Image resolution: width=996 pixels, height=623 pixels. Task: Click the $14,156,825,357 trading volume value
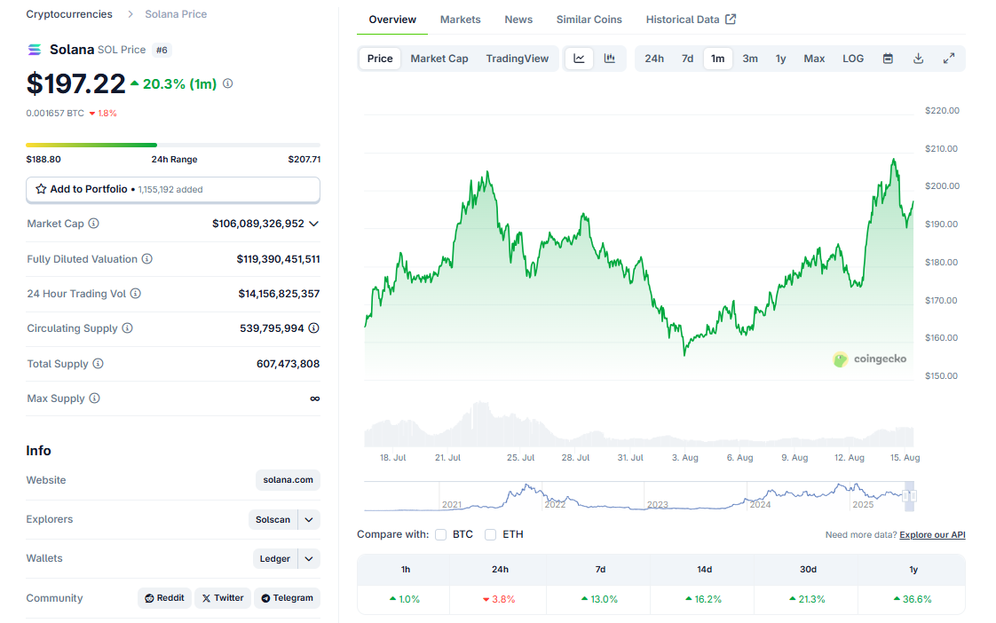pyautogui.click(x=279, y=294)
